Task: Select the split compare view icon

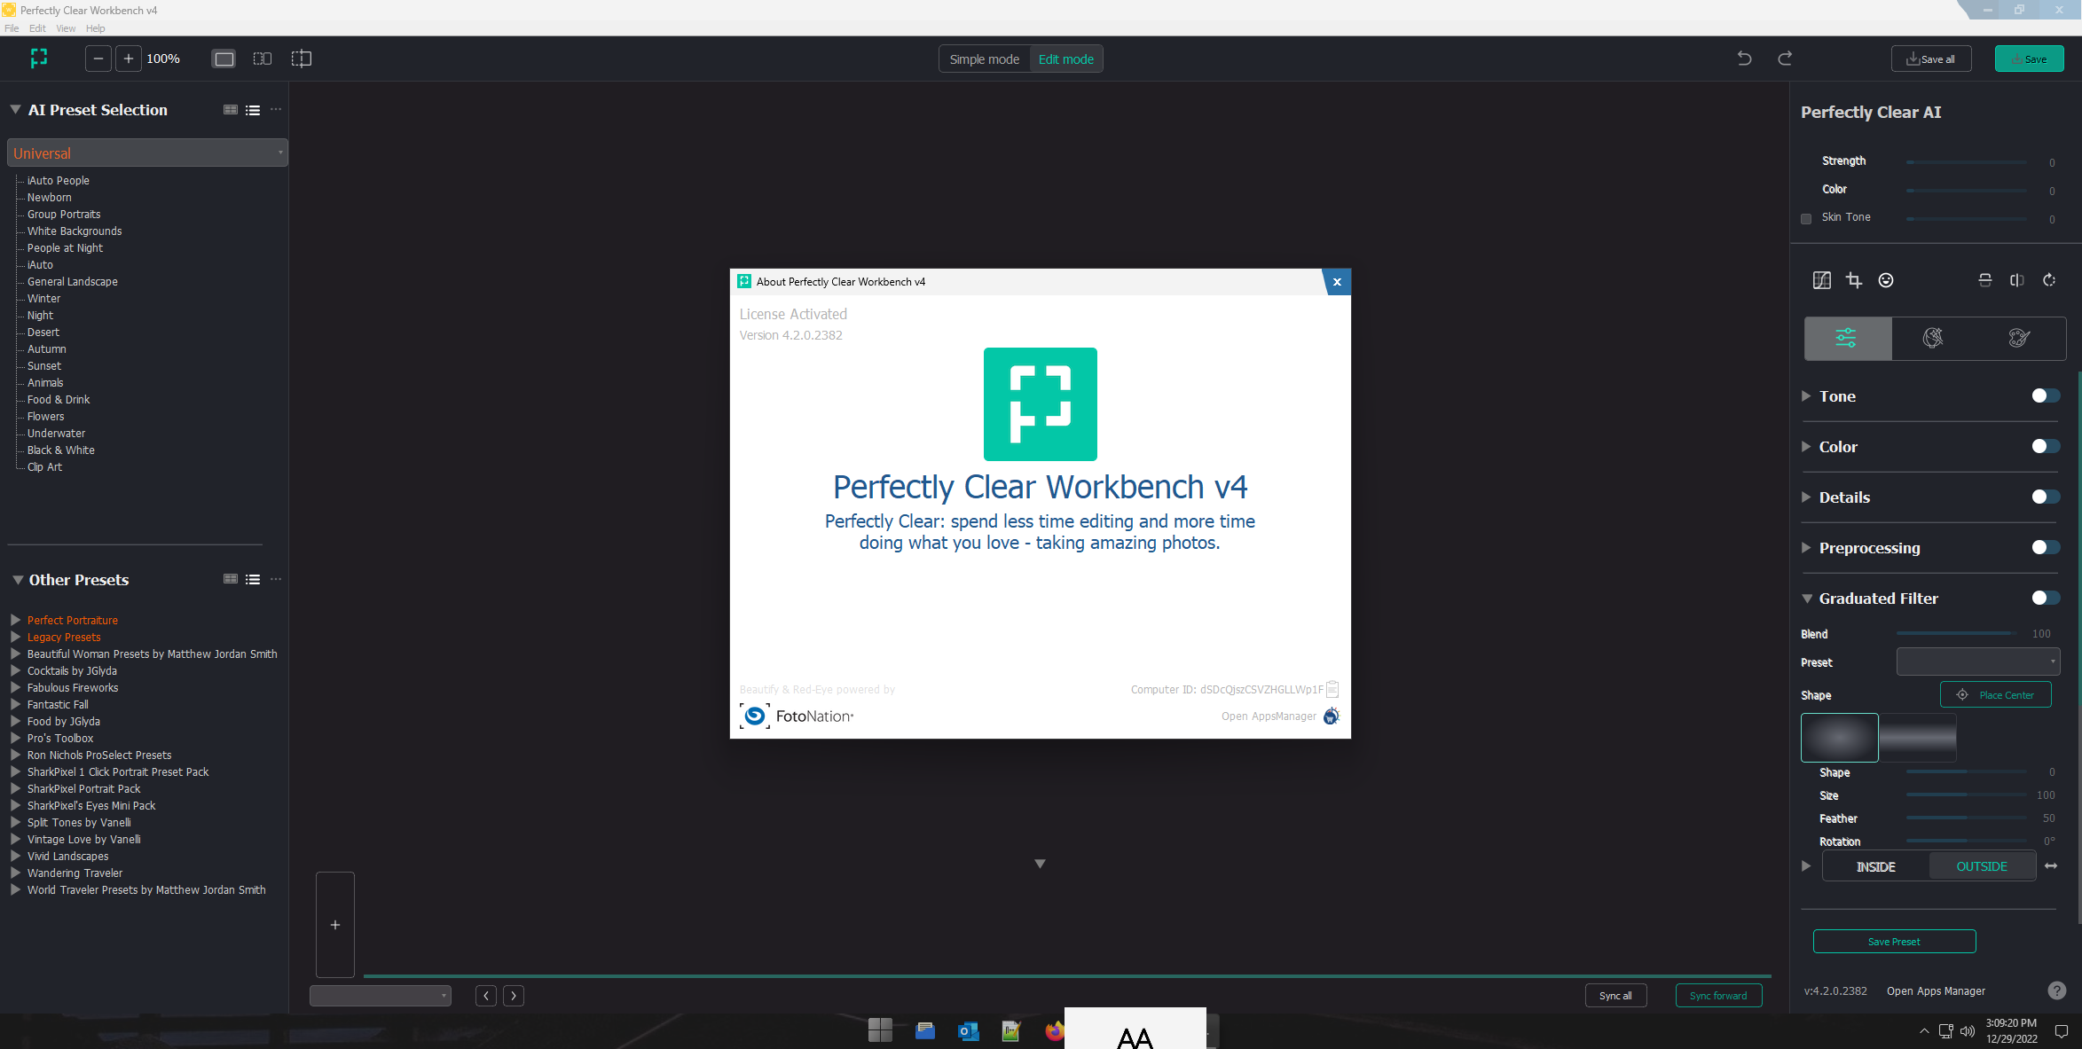Action: click(302, 59)
